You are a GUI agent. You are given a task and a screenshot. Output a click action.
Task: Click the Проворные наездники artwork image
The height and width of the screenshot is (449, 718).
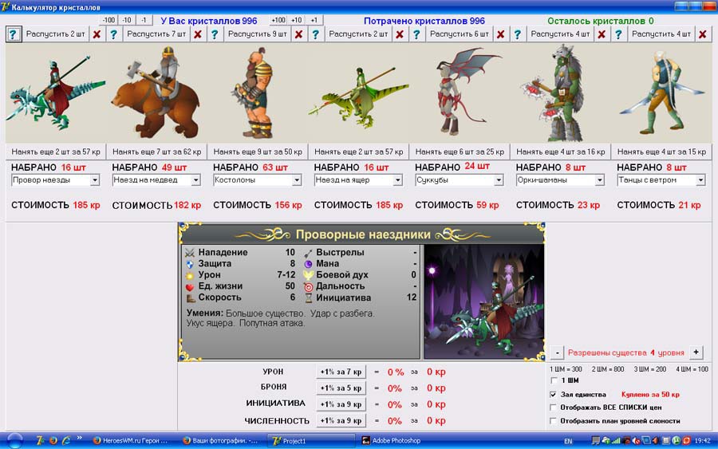tap(484, 301)
